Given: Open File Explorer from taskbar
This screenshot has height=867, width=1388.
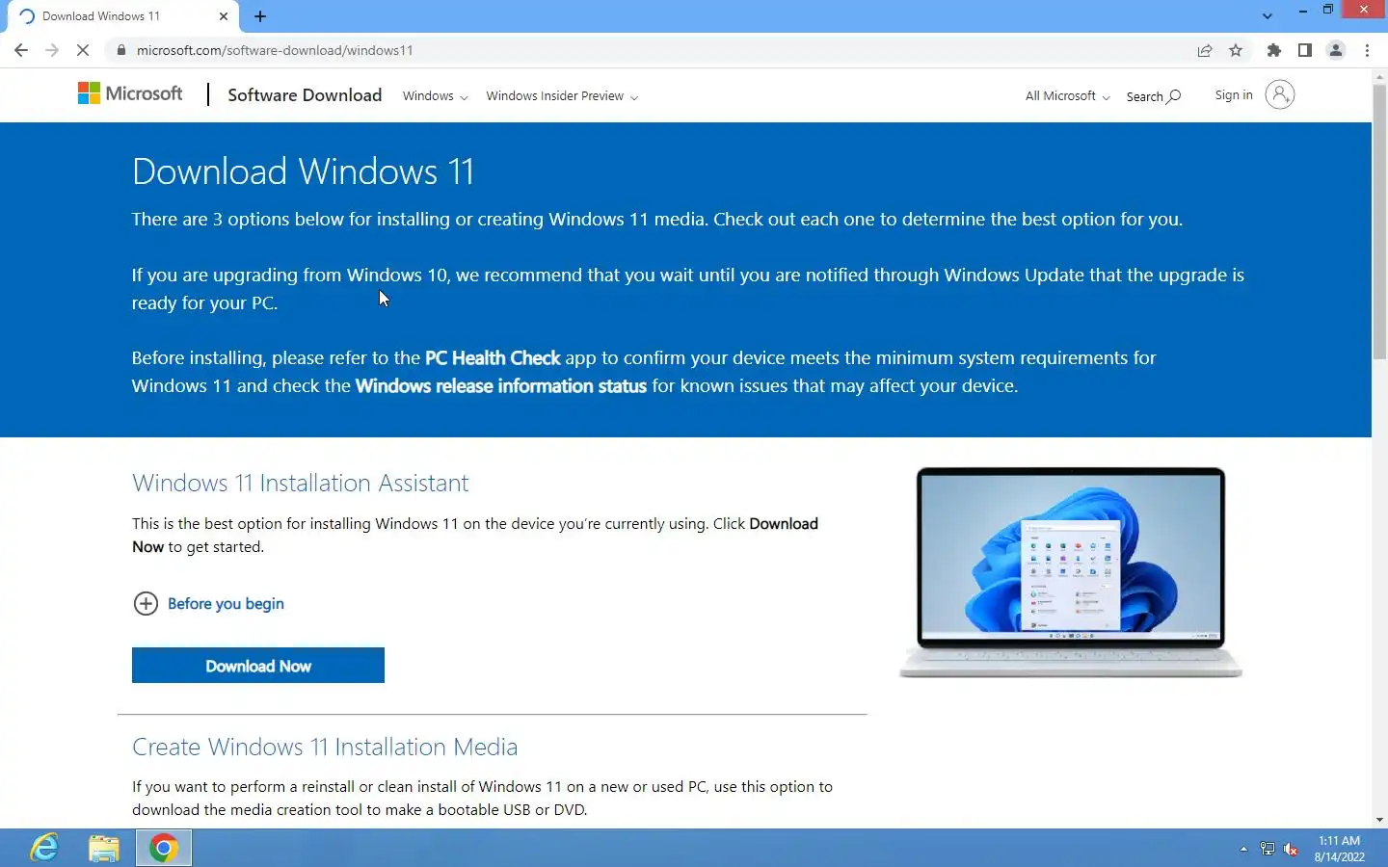Looking at the screenshot, I should (103, 848).
